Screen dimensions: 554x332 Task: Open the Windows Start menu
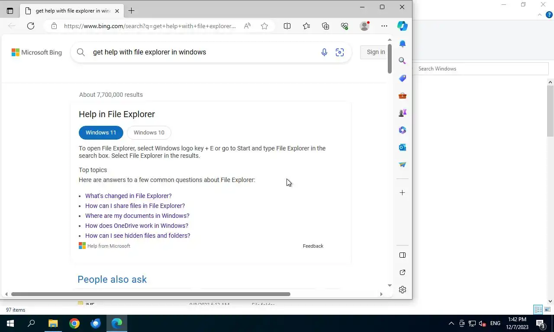(x=10, y=323)
